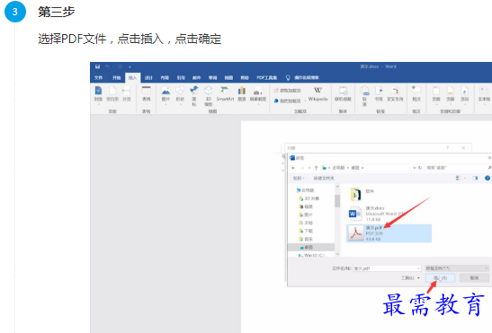Screen dimensions: 492x333
Task: Select the 音乐 folder in navigation tree
Action: (306, 239)
